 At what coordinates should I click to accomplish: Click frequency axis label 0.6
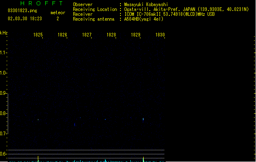[3, 154]
